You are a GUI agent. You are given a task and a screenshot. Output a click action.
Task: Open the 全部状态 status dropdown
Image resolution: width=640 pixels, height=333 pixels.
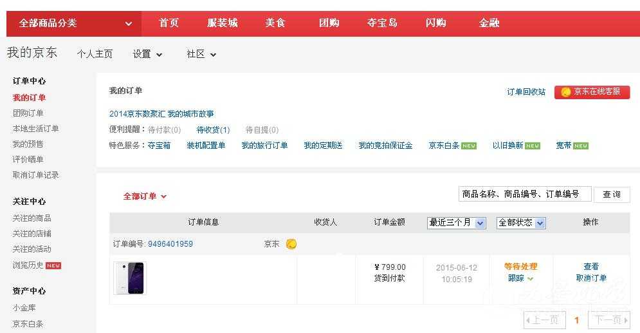[521, 223]
